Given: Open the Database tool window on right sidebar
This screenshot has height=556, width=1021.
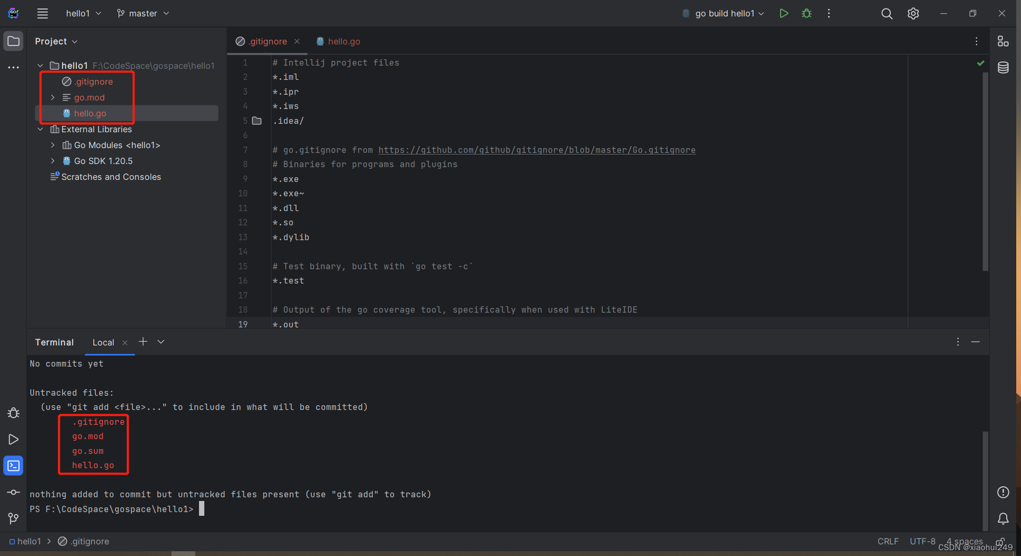Looking at the screenshot, I should click(x=1004, y=67).
